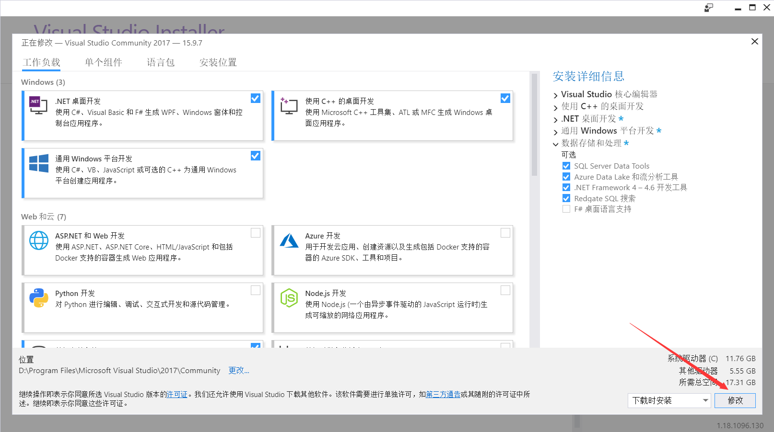Enable the Python 开发 workload checkbox
This screenshot has width=774, height=432.
pyautogui.click(x=256, y=290)
